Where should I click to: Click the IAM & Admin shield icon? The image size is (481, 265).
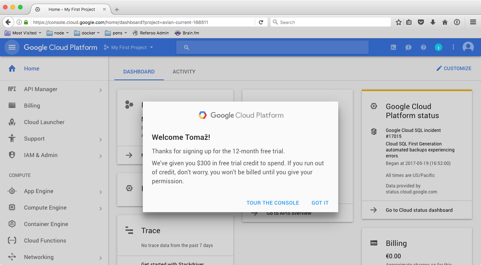12,155
